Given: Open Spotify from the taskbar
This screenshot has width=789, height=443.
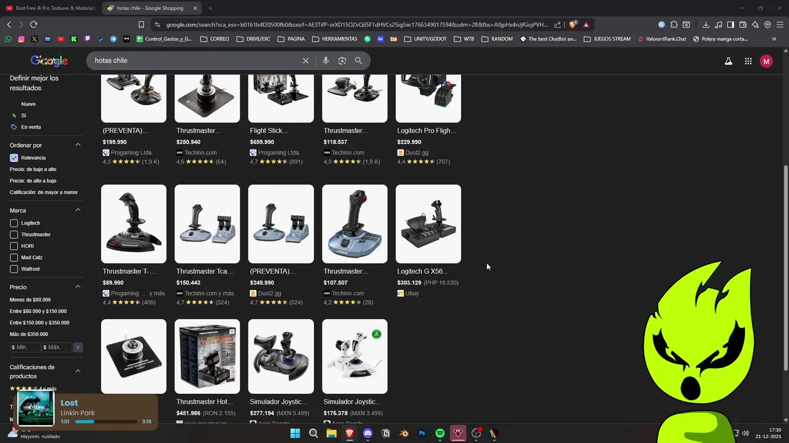Looking at the screenshot, I should pyautogui.click(x=440, y=433).
